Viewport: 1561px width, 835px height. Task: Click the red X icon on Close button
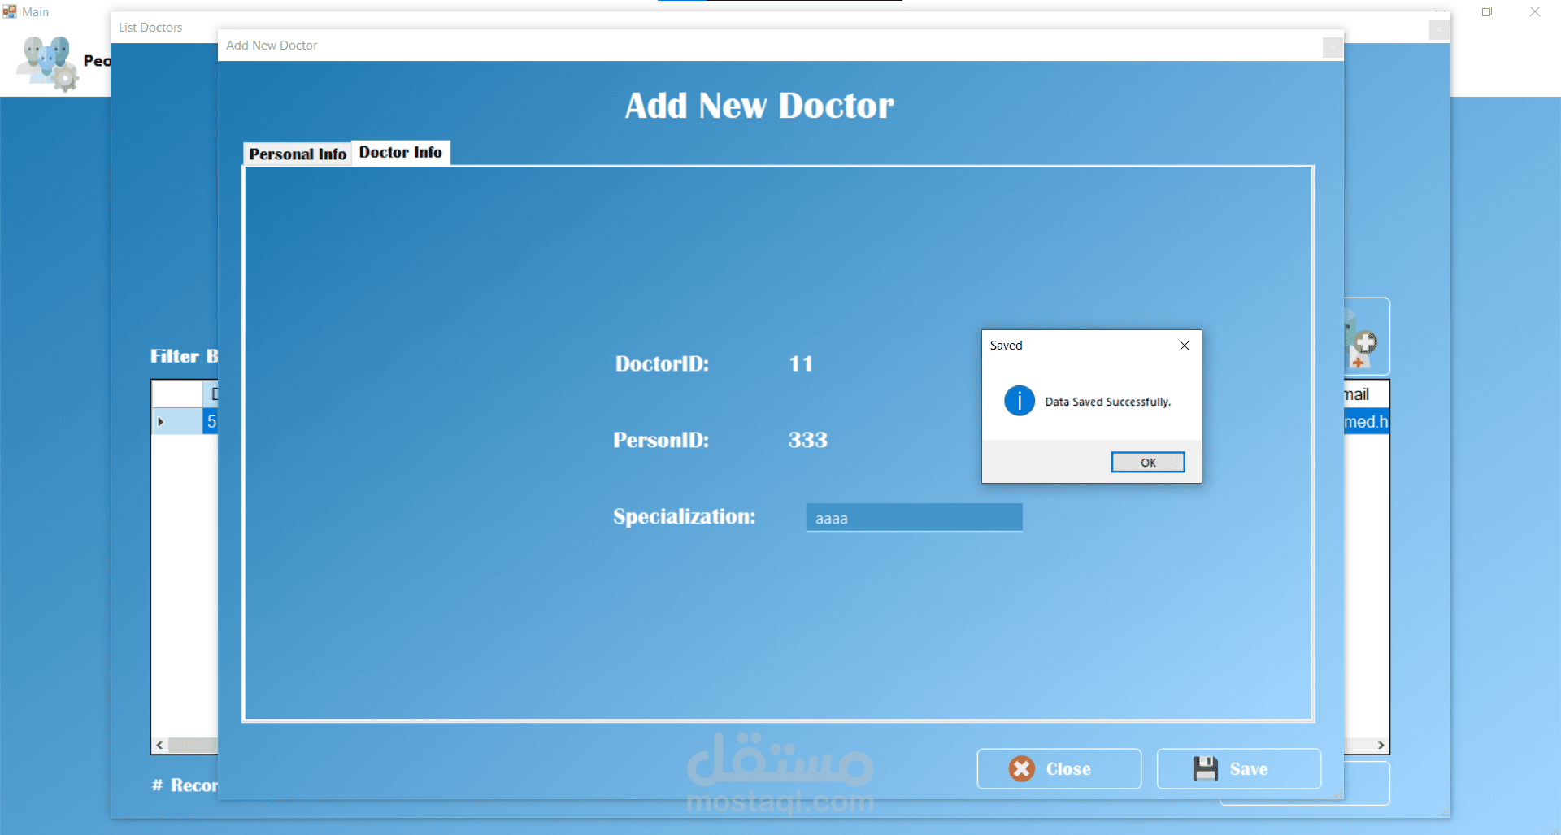click(x=1021, y=768)
